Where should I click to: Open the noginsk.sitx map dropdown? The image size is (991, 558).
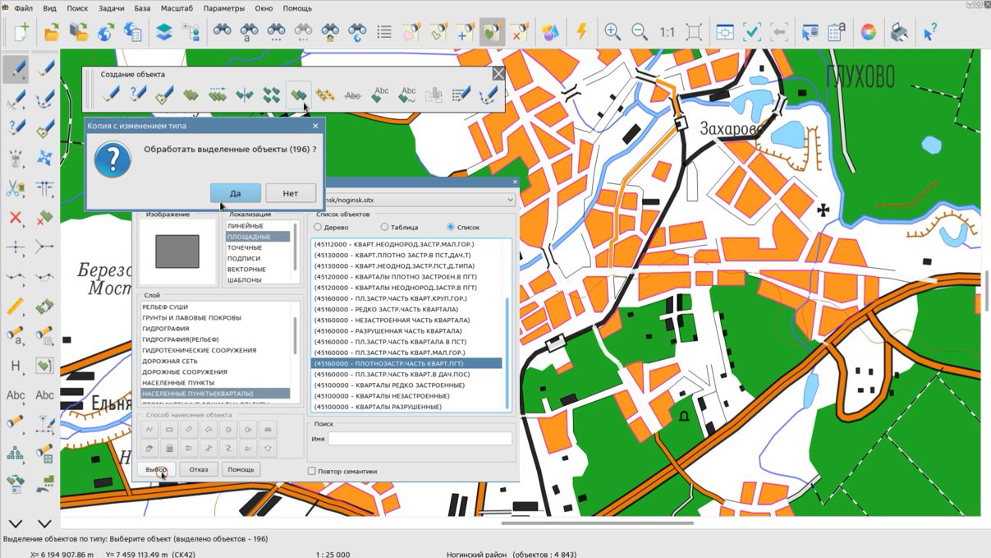click(509, 200)
